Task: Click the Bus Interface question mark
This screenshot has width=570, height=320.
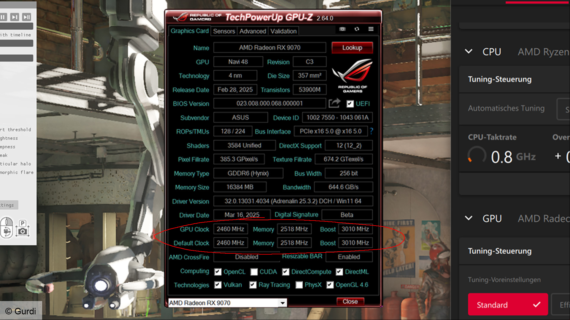Action: click(371, 131)
